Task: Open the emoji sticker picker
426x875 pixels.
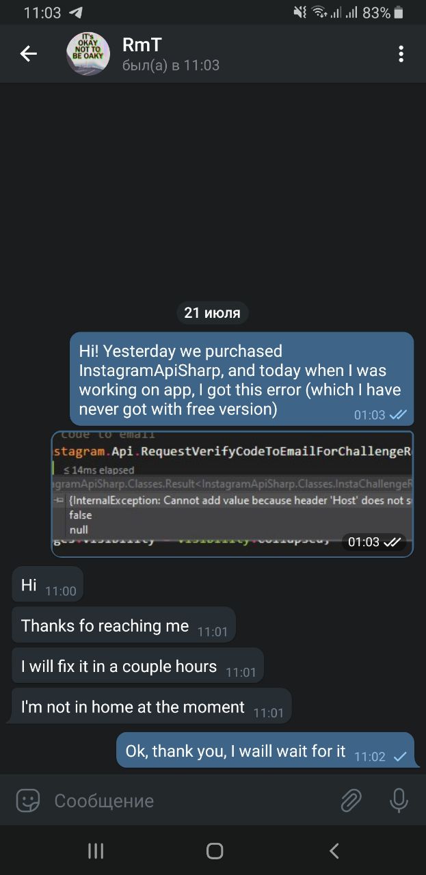Action: (x=28, y=800)
